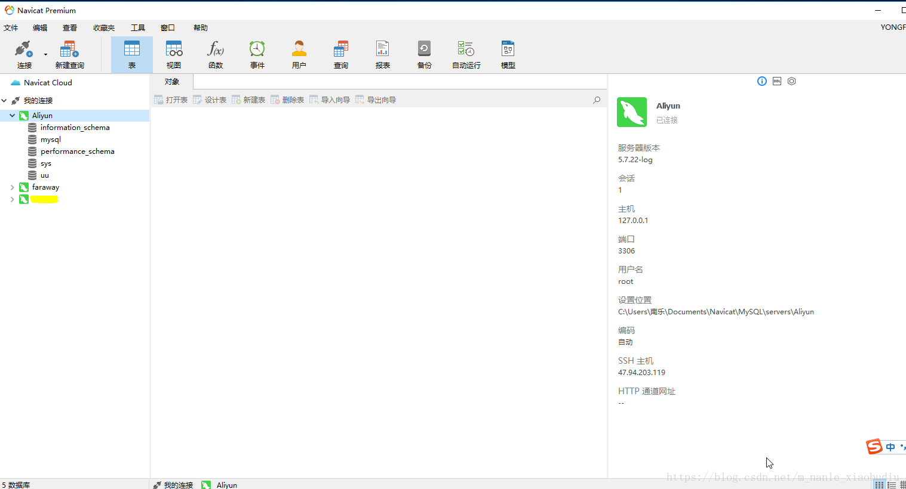Open Automation (自动运行) toolbar icon
Image resolution: width=906 pixels, height=489 pixels.
pos(466,54)
